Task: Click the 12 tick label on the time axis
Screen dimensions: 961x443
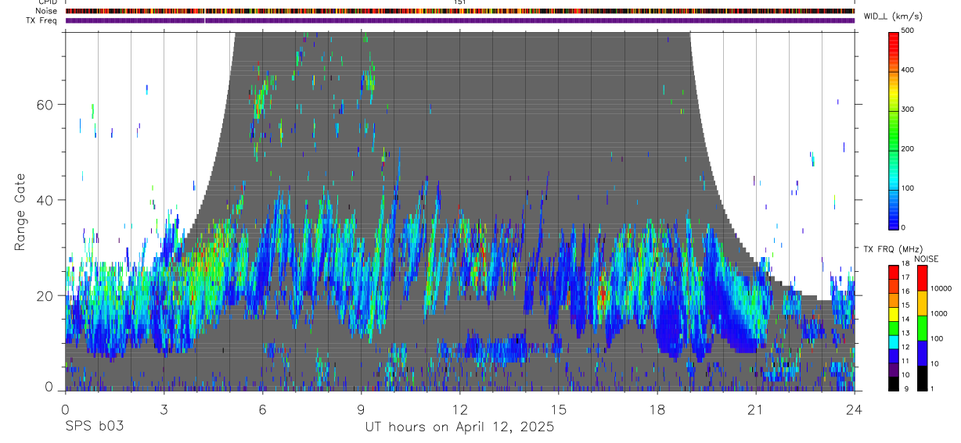Action: pyautogui.click(x=459, y=409)
